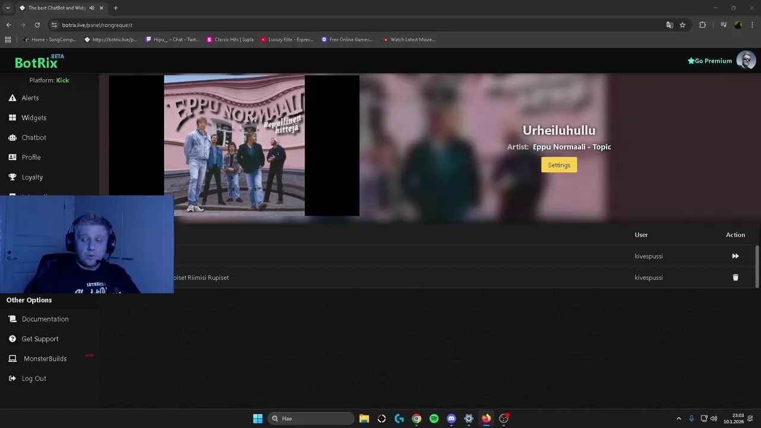Open the media controls icon in toolbar
Viewport: 761px width, 428px height.
click(724, 25)
